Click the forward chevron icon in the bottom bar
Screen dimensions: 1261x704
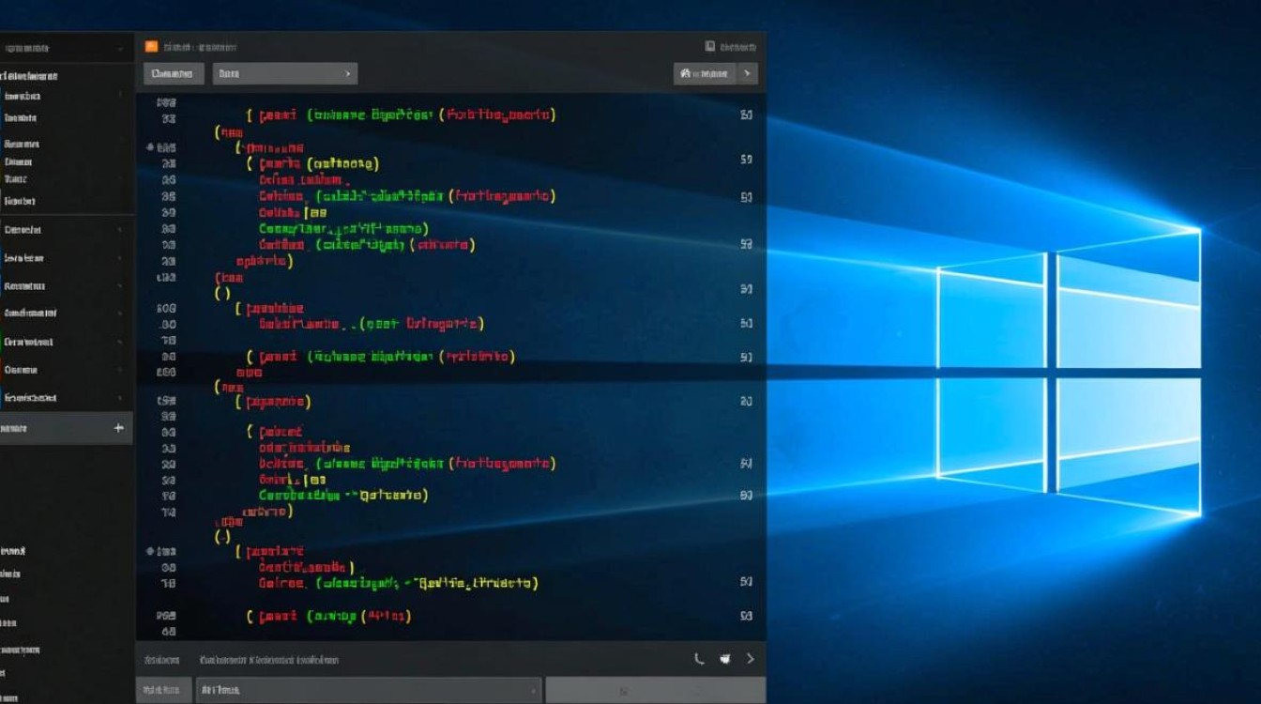coord(751,659)
